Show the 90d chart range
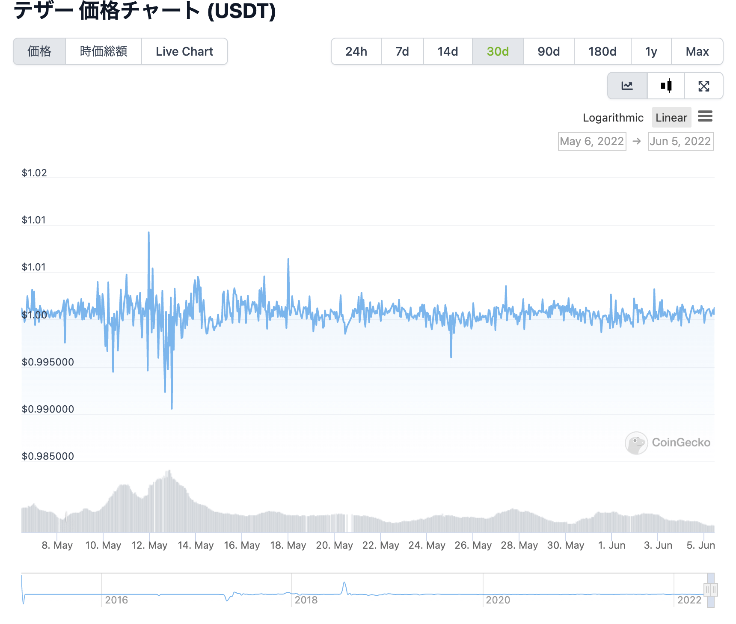 pos(549,51)
